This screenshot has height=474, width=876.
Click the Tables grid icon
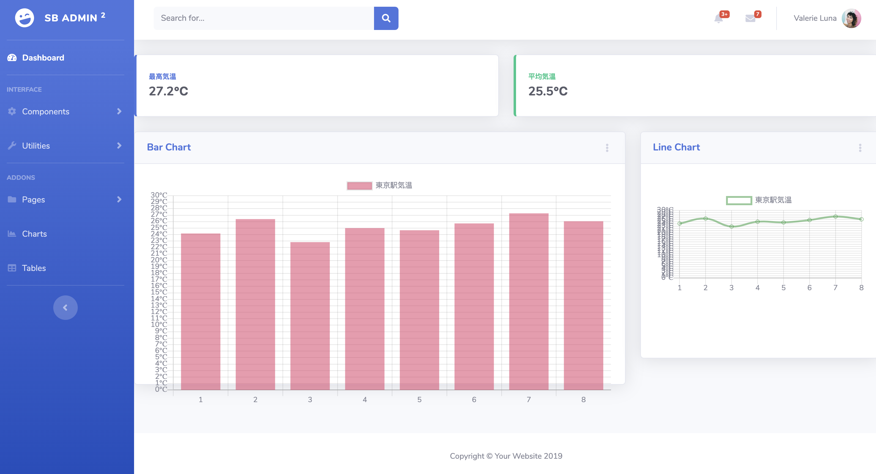pos(12,268)
